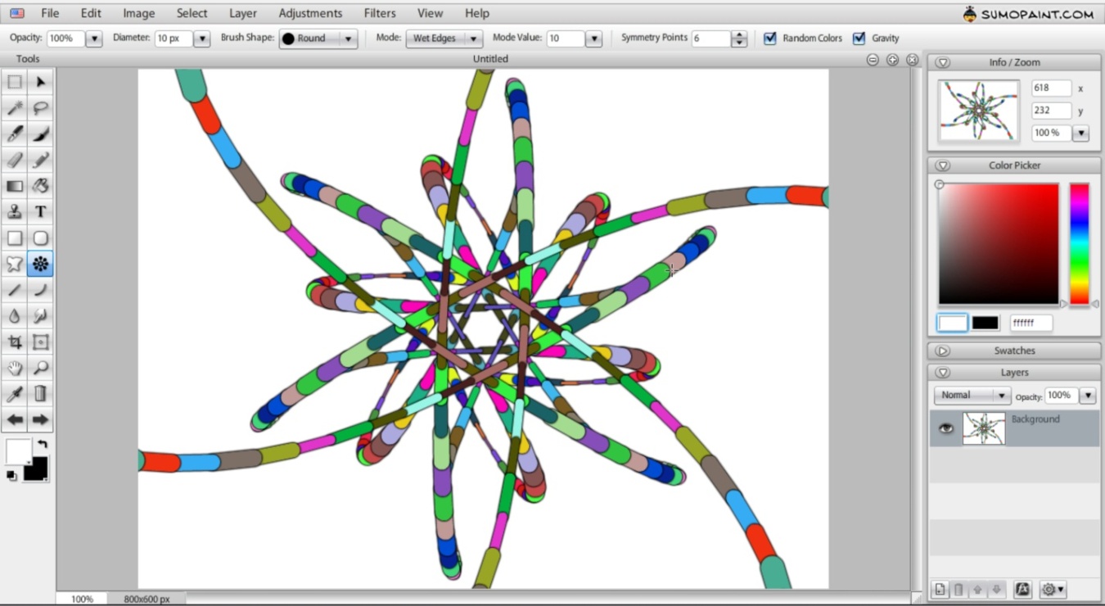The height and width of the screenshot is (606, 1105).
Task: Select the Rectangular Select tool
Action: pos(15,82)
